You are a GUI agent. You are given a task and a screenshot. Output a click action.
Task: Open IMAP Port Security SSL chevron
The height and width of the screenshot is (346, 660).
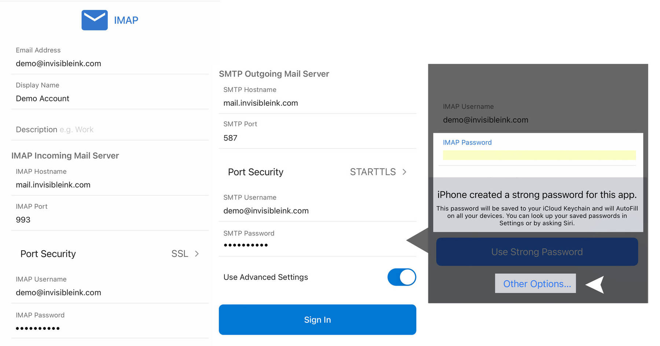coord(197,254)
